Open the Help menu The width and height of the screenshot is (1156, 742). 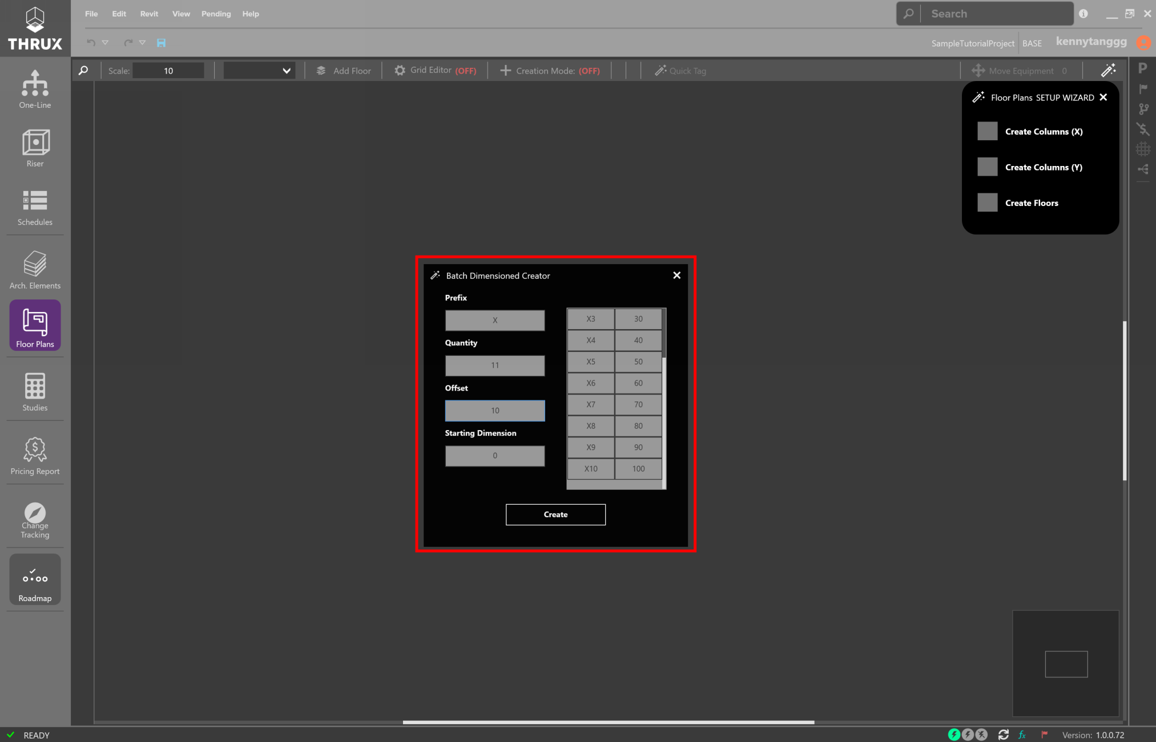coord(251,14)
